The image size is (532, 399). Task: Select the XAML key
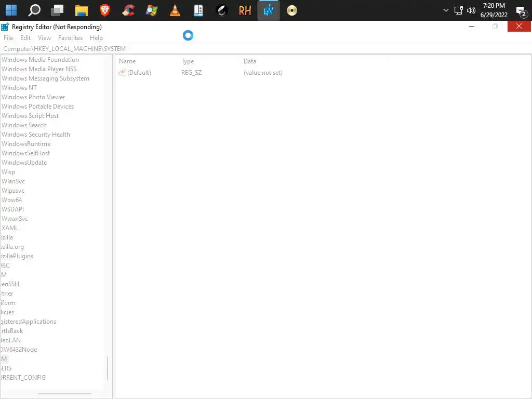click(9, 228)
